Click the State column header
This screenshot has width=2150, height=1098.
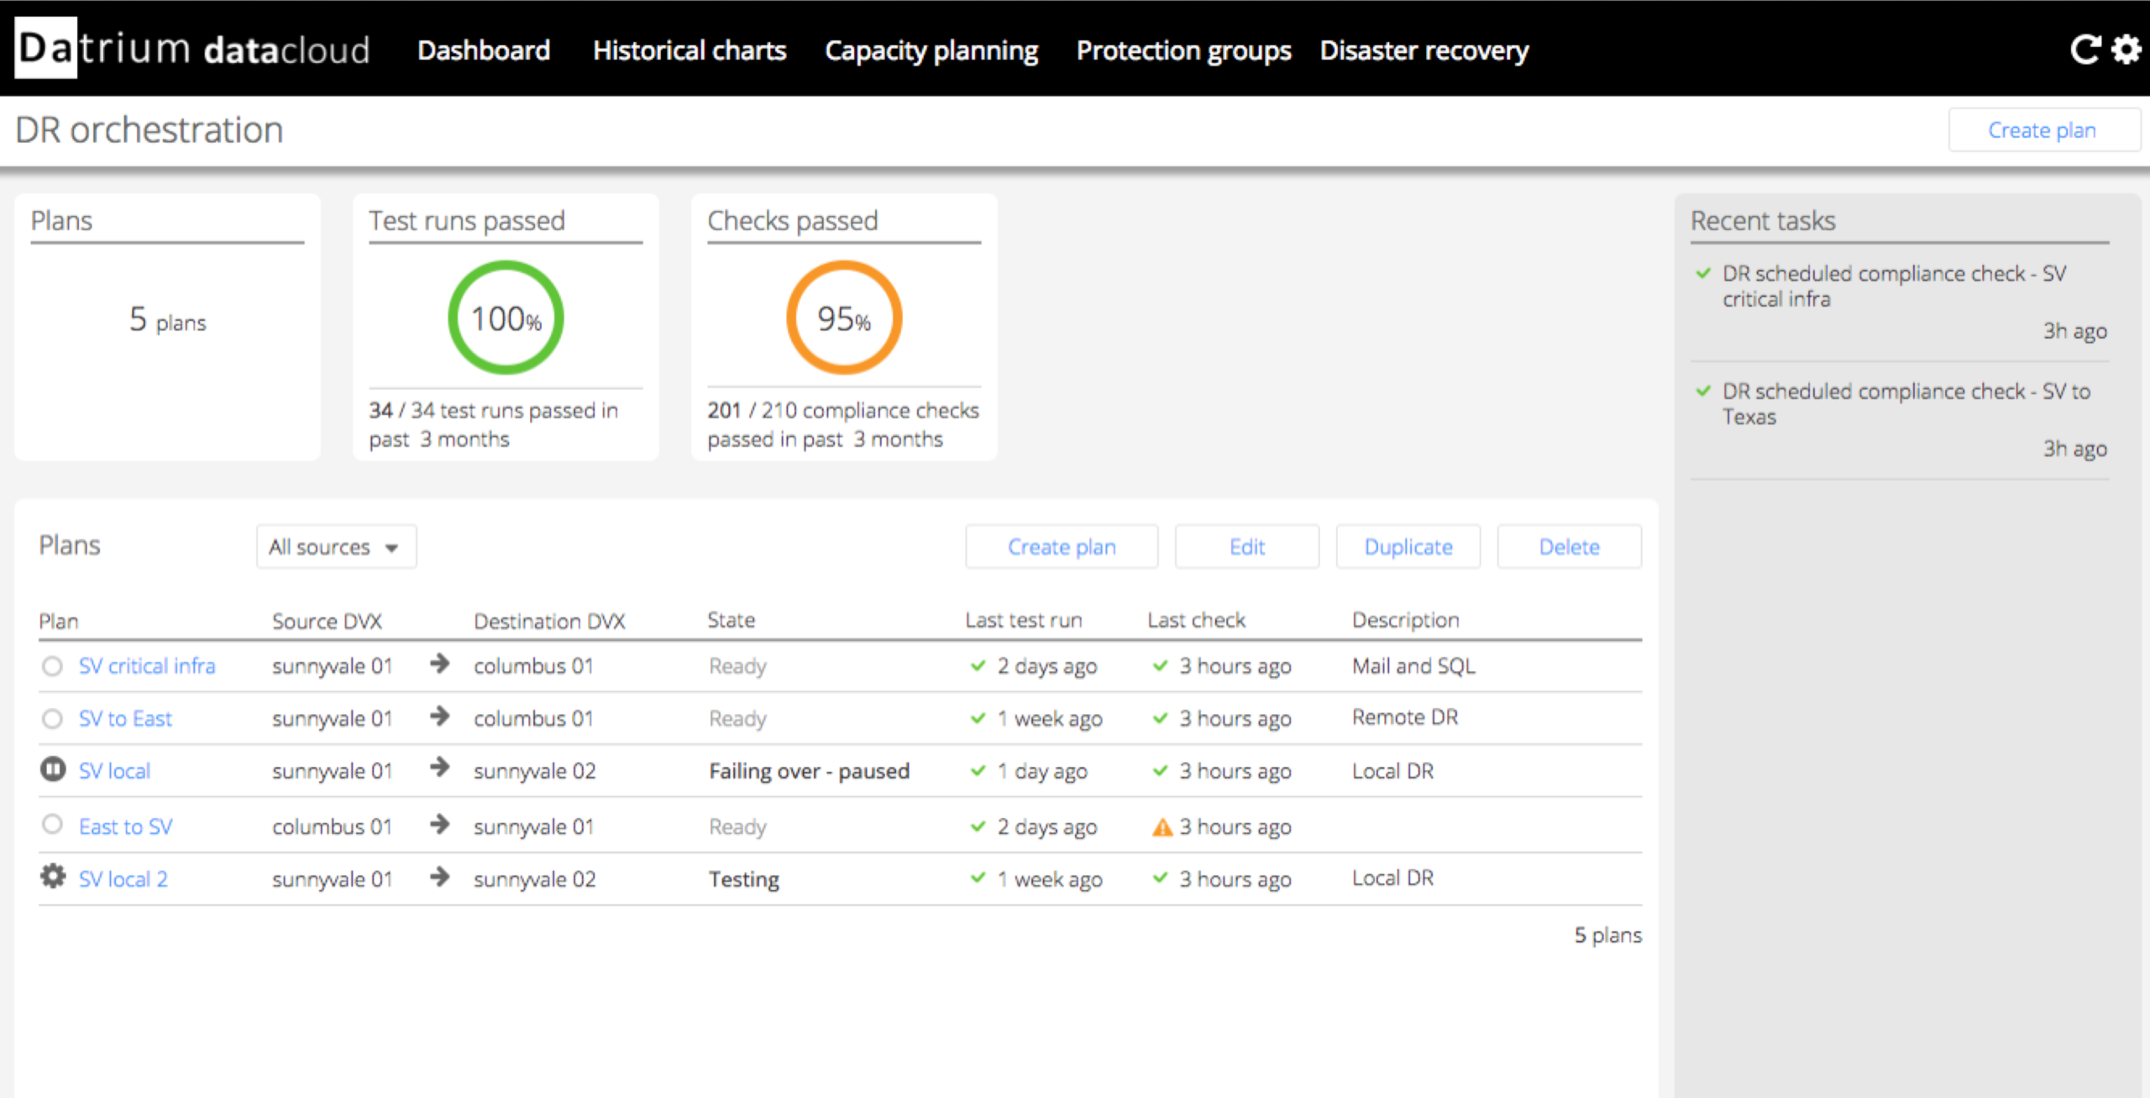(731, 620)
